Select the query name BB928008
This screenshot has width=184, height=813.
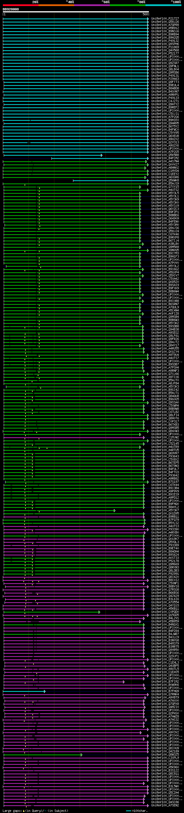coord(11,10)
